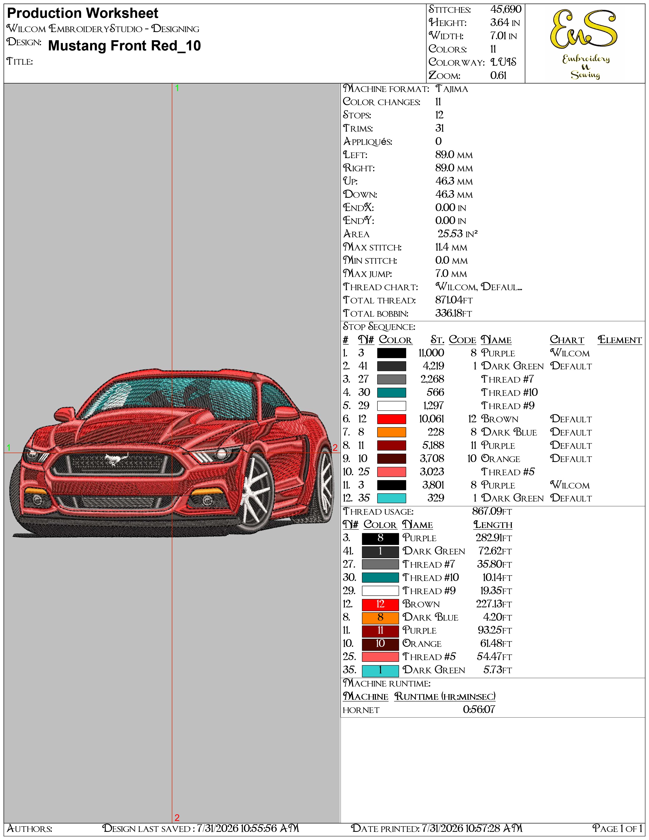Image resolution: width=649 pixels, height=840 pixels.
Task: Click the trims value "31"
Action: pyautogui.click(x=440, y=128)
